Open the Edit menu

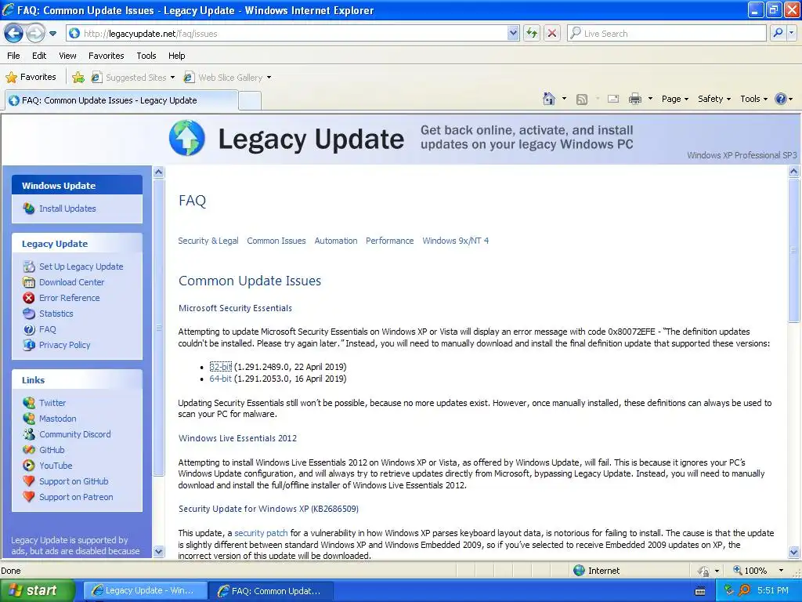pyautogui.click(x=39, y=56)
